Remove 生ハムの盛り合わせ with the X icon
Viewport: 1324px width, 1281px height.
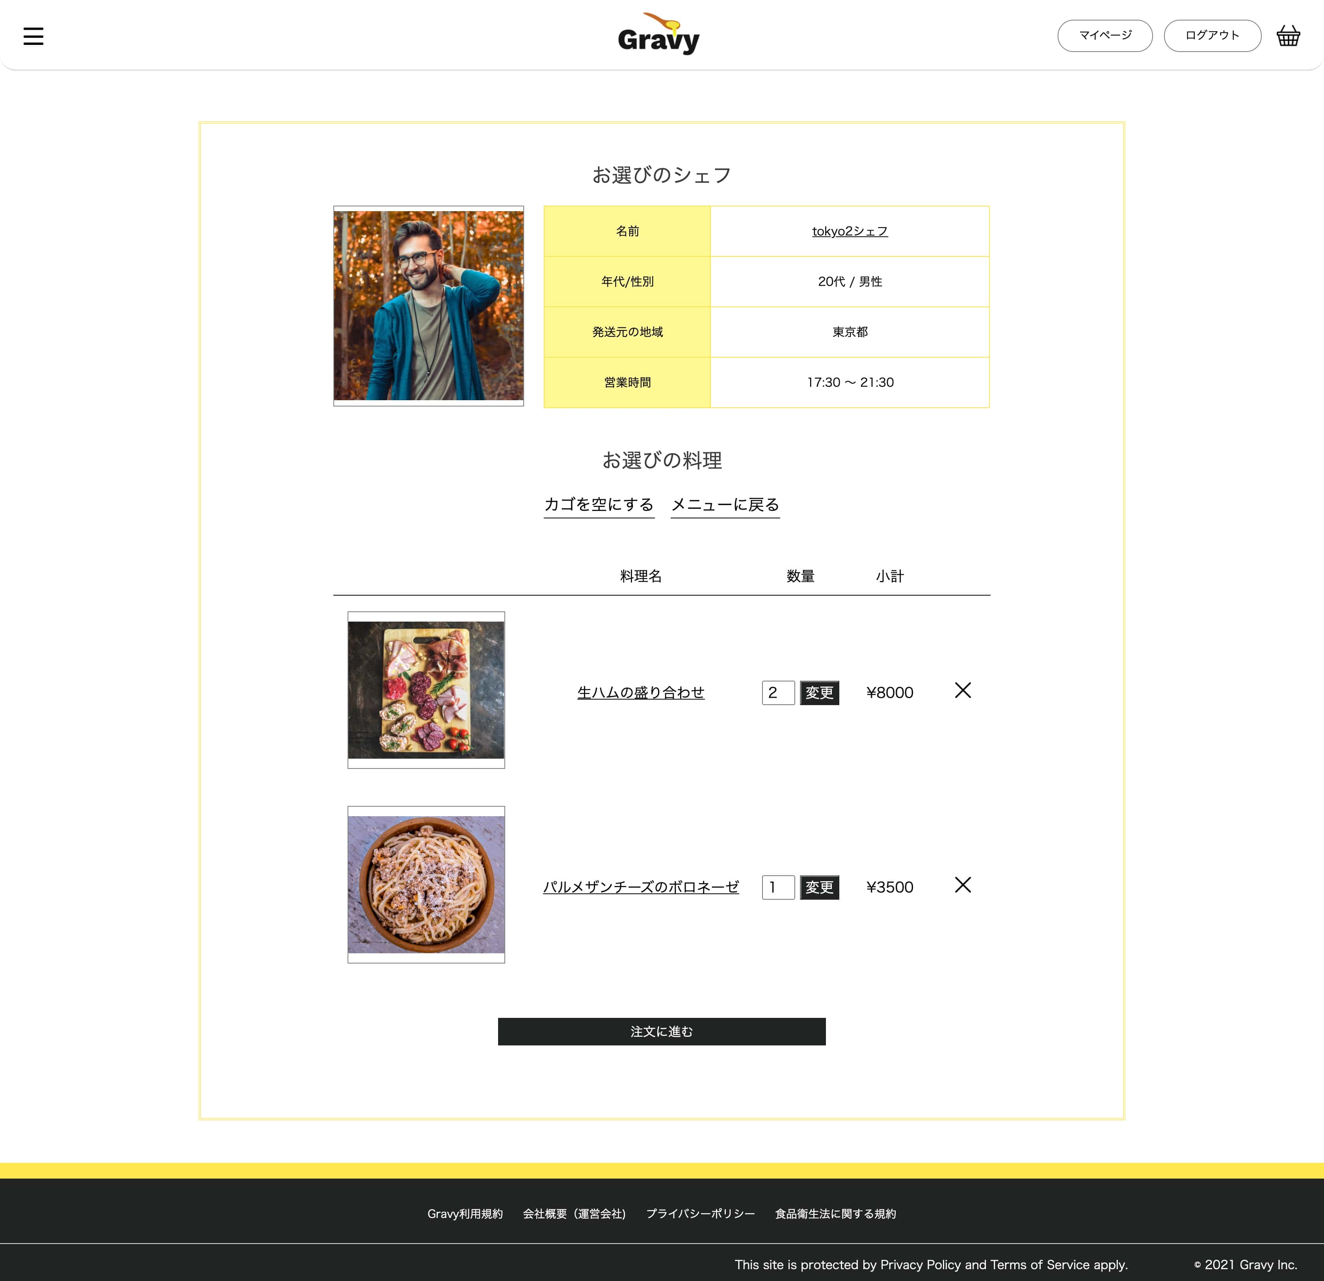tap(963, 691)
